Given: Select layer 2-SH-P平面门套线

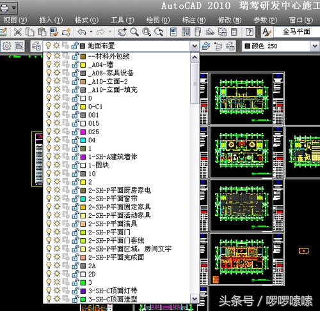Looking at the screenshot, I should click(x=116, y=240).
